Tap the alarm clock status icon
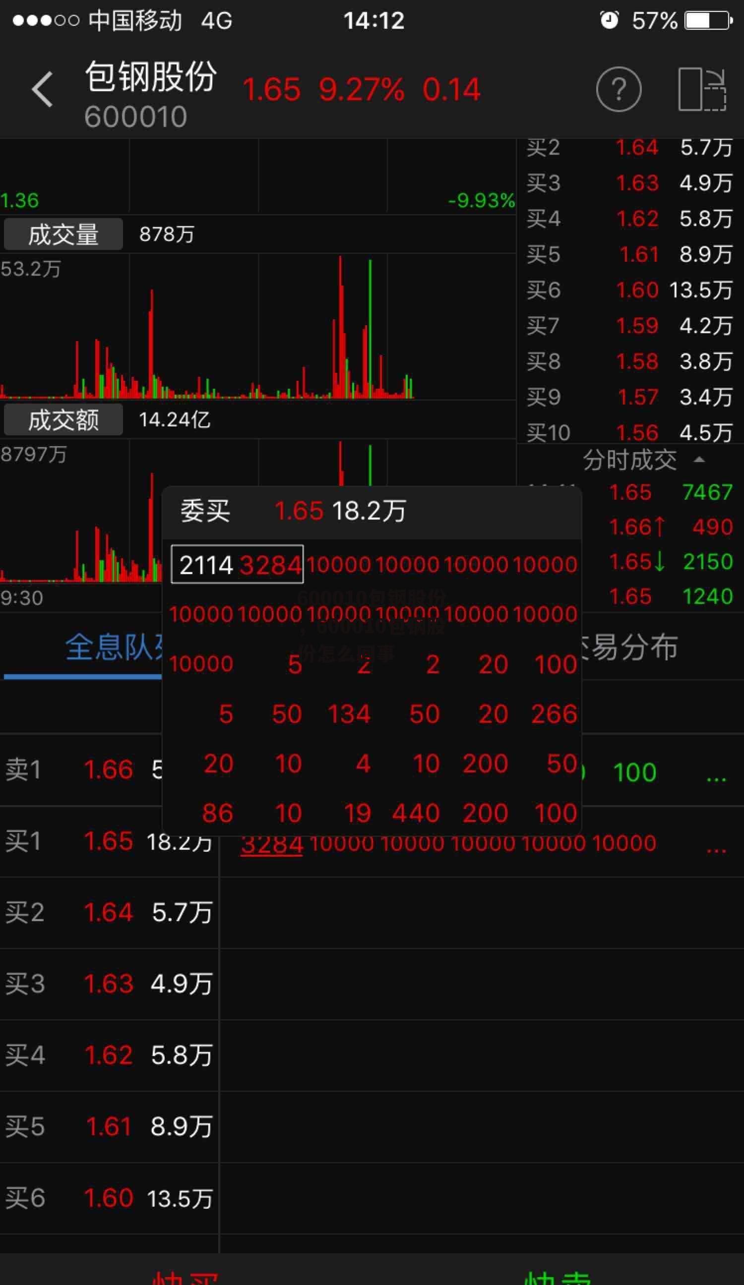 click(x=609, y=20)
